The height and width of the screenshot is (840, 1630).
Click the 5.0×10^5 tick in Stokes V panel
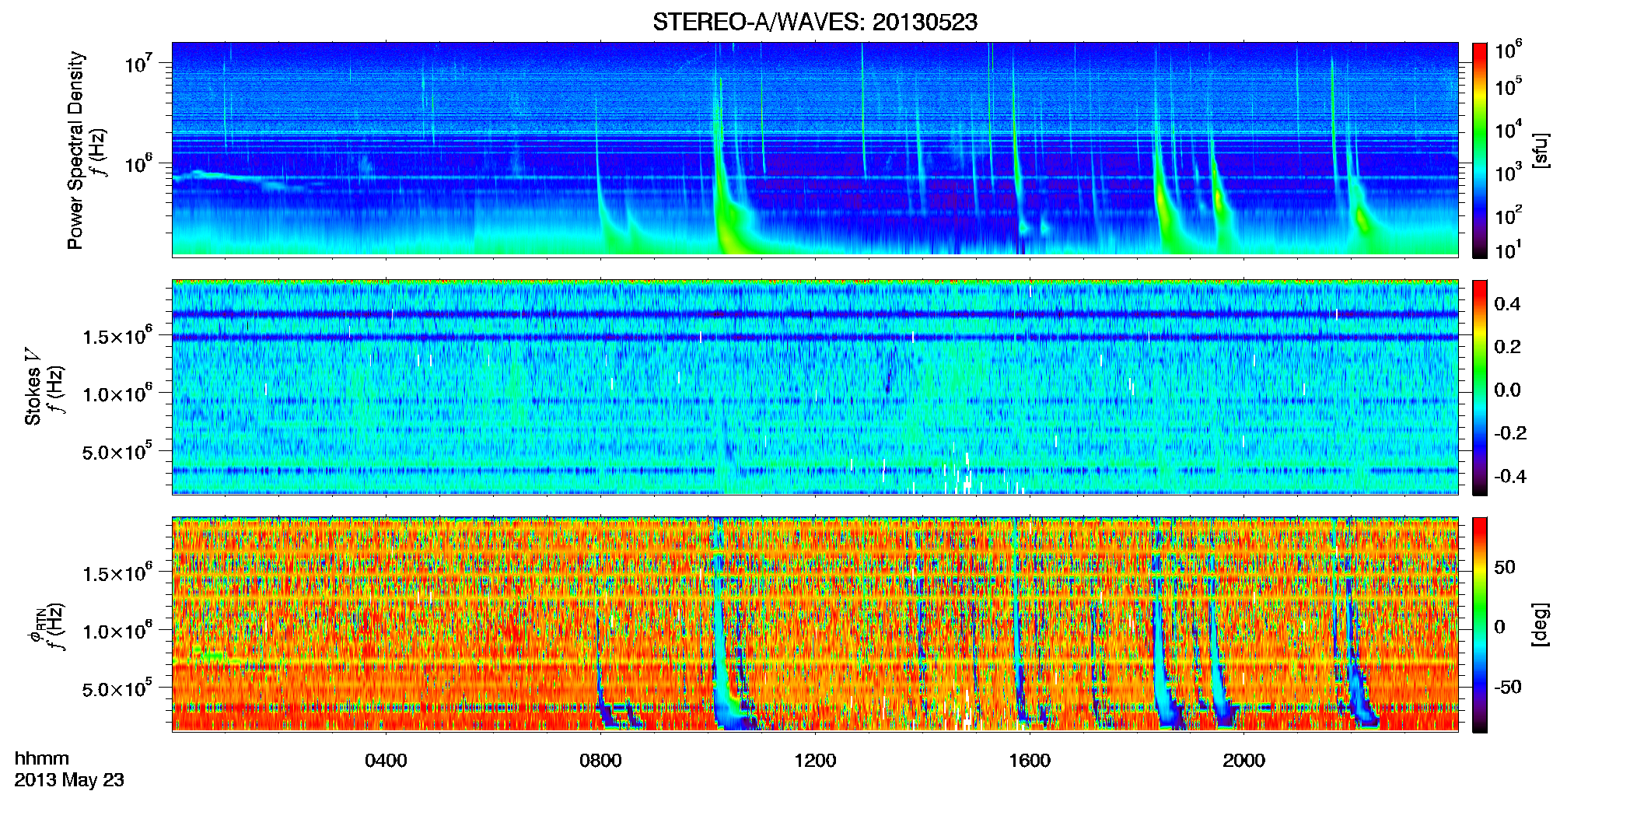[x=117, y=451]
